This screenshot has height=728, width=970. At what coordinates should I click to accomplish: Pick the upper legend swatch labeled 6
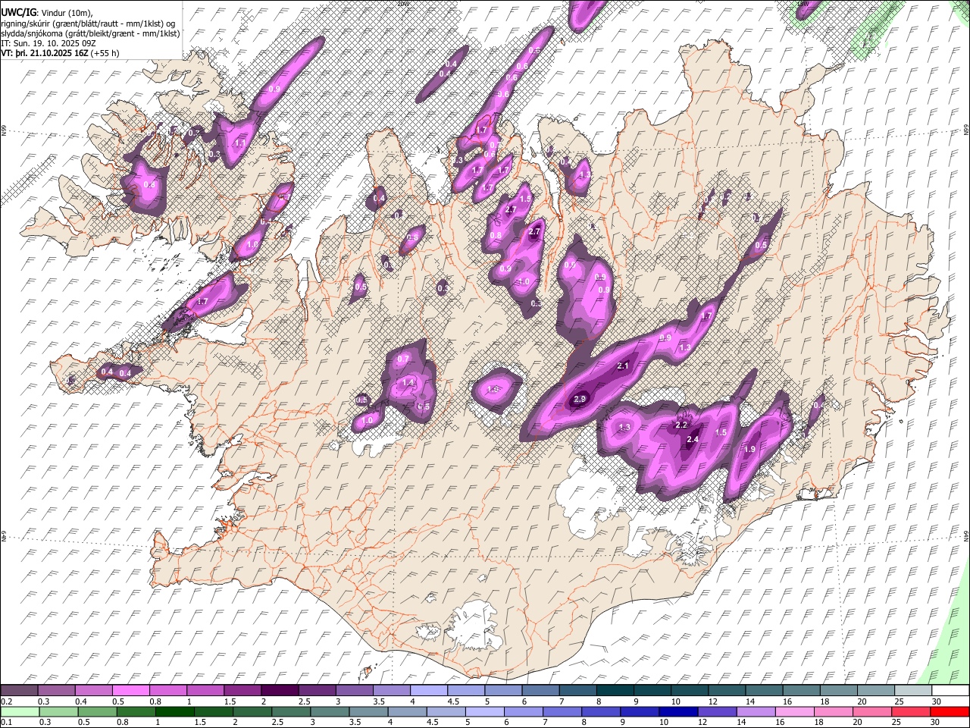coord(539,691)
